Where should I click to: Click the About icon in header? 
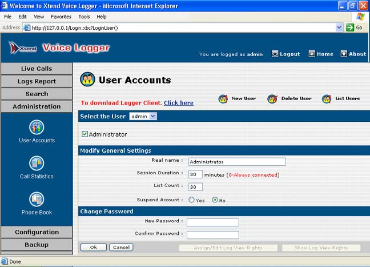point(344,54)
